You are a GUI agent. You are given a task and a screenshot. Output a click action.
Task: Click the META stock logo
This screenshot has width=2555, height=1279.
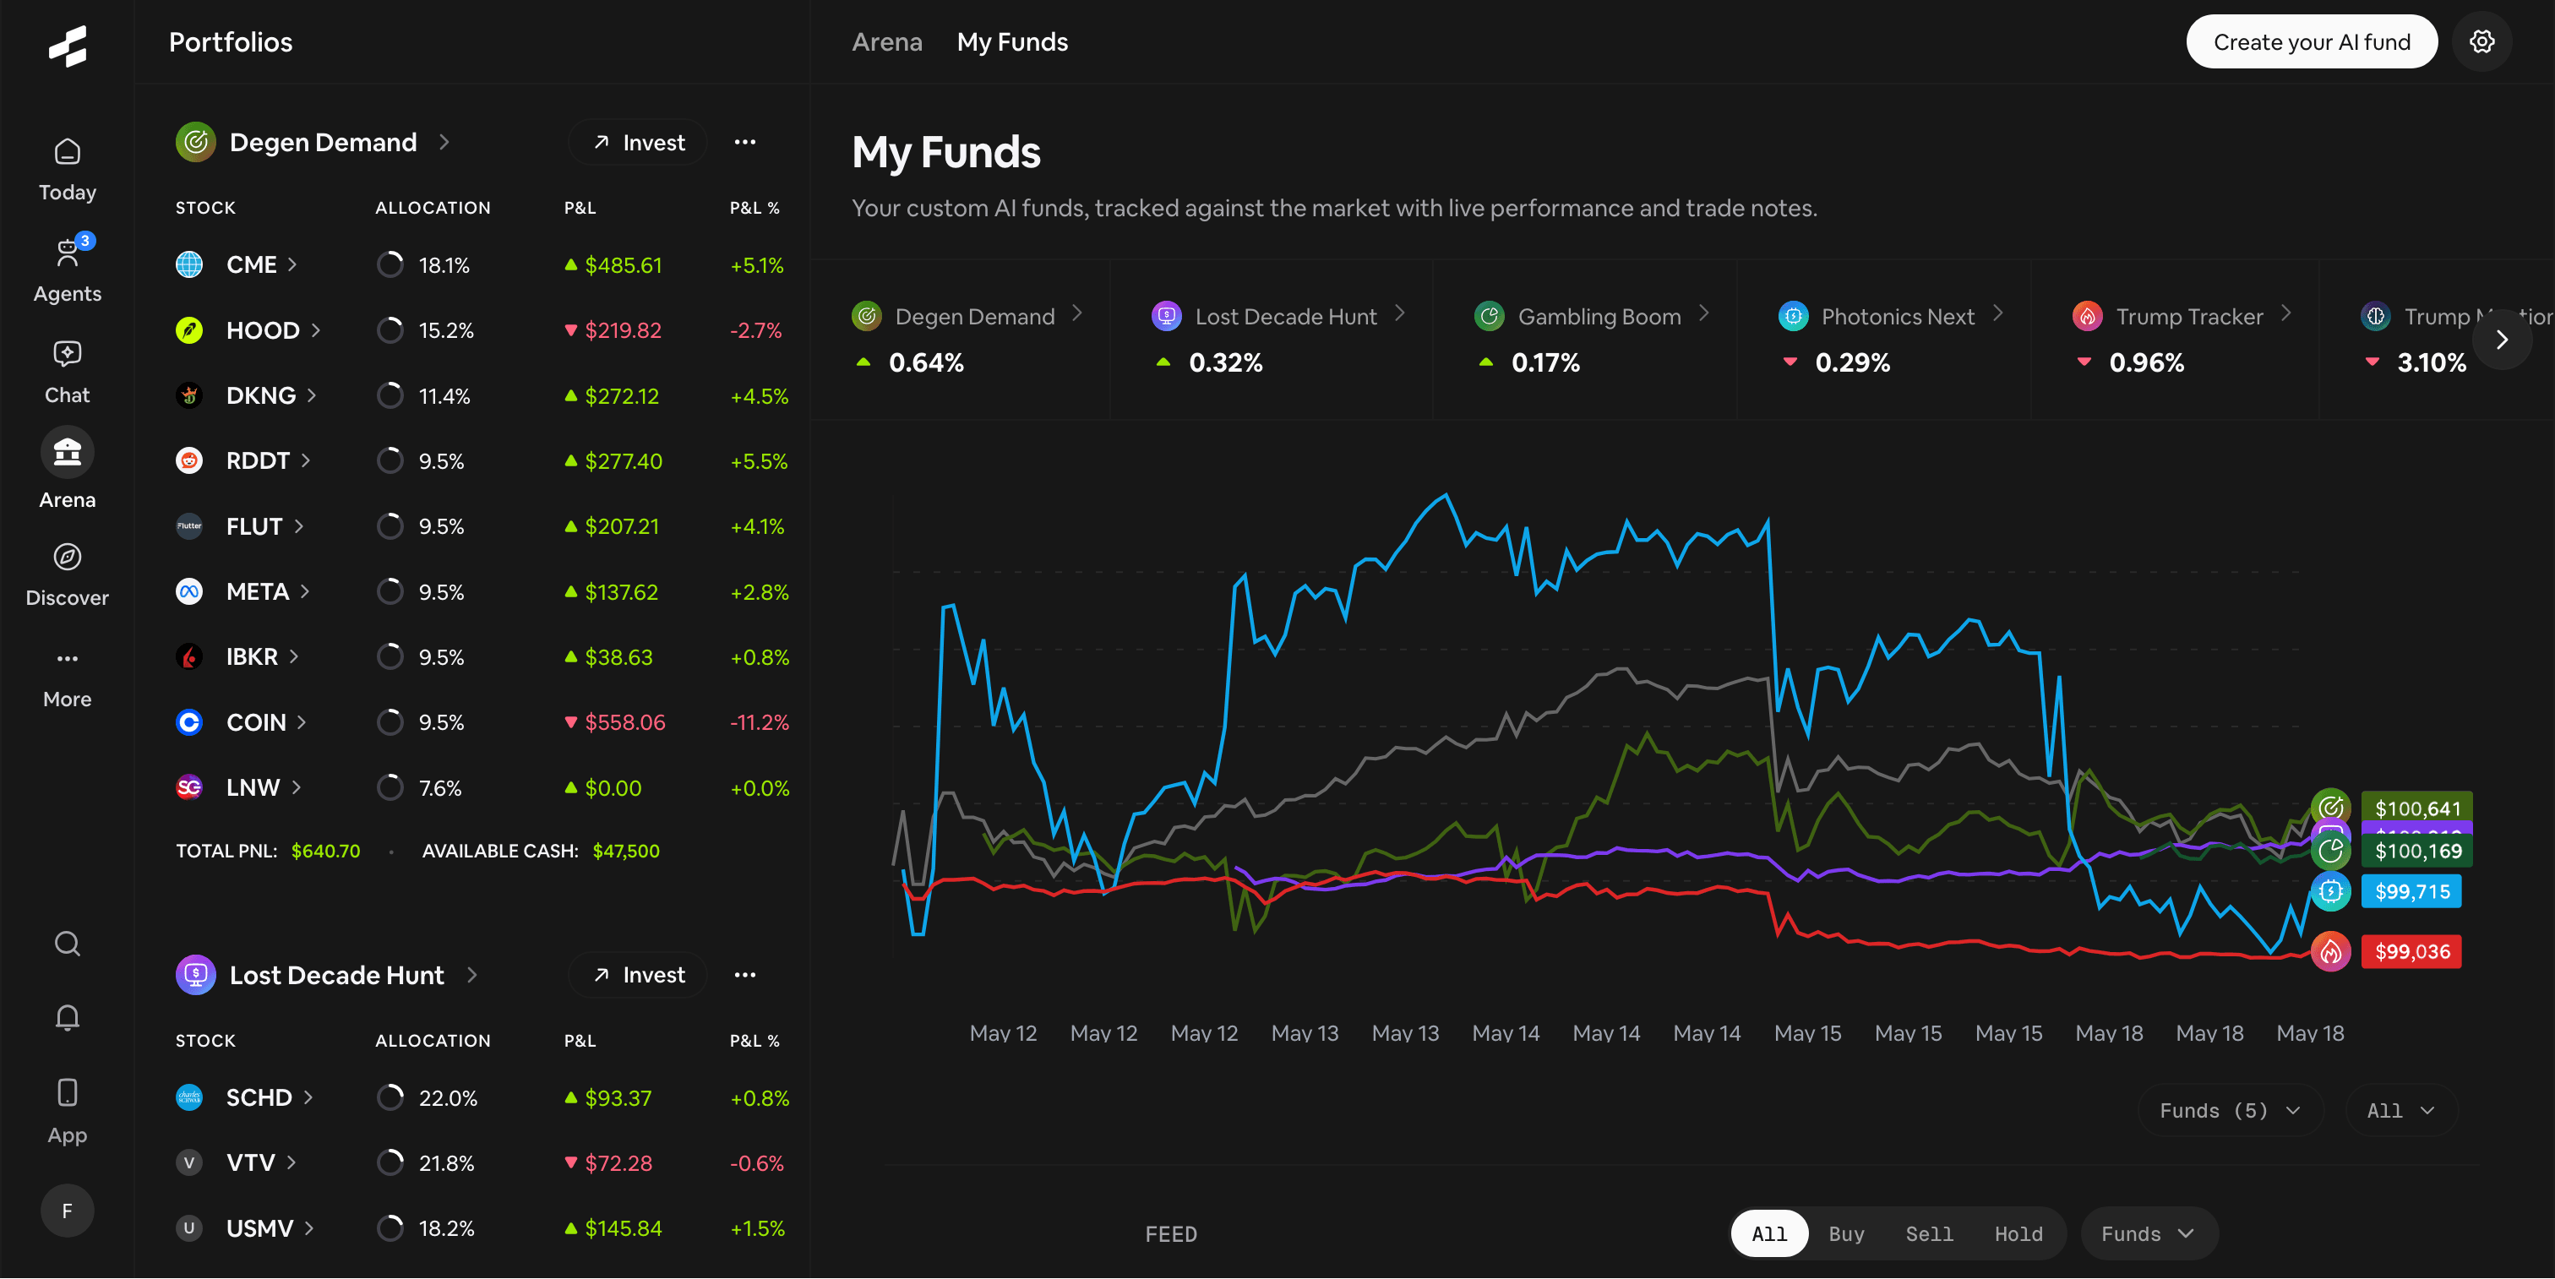click(x=189, y=592)
